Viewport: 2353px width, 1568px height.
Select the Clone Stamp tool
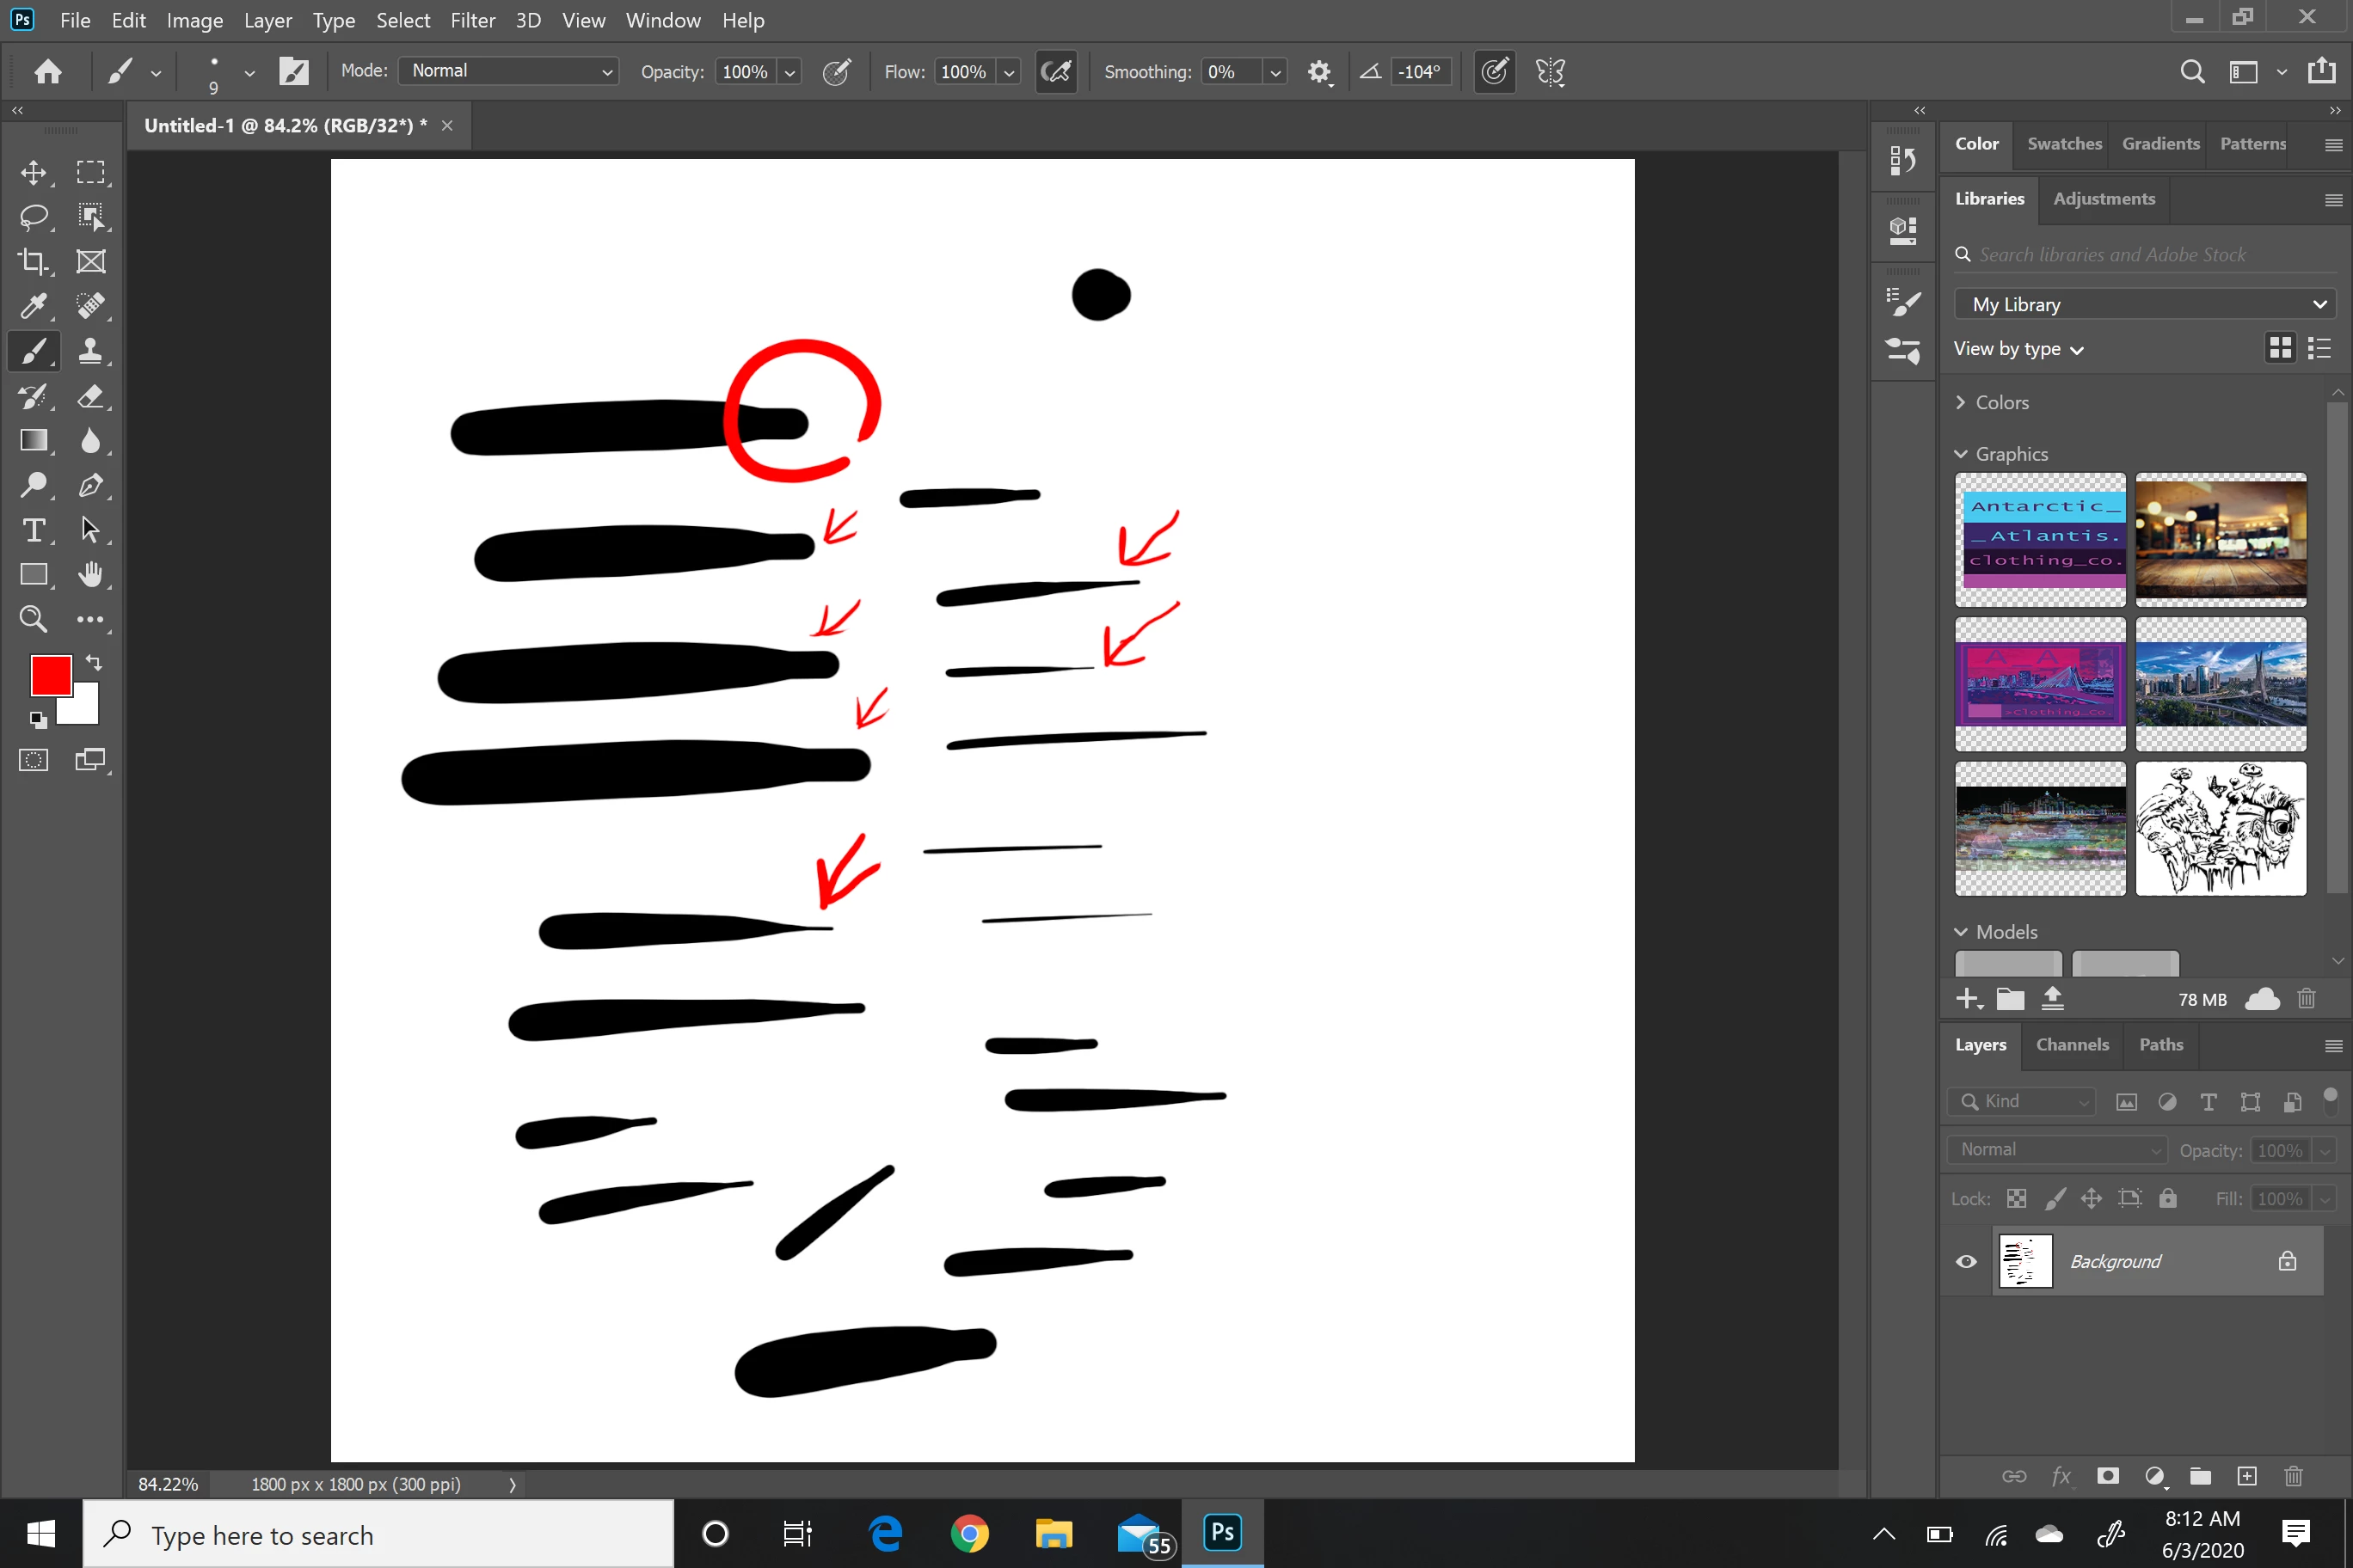click(x=90, y=351)
